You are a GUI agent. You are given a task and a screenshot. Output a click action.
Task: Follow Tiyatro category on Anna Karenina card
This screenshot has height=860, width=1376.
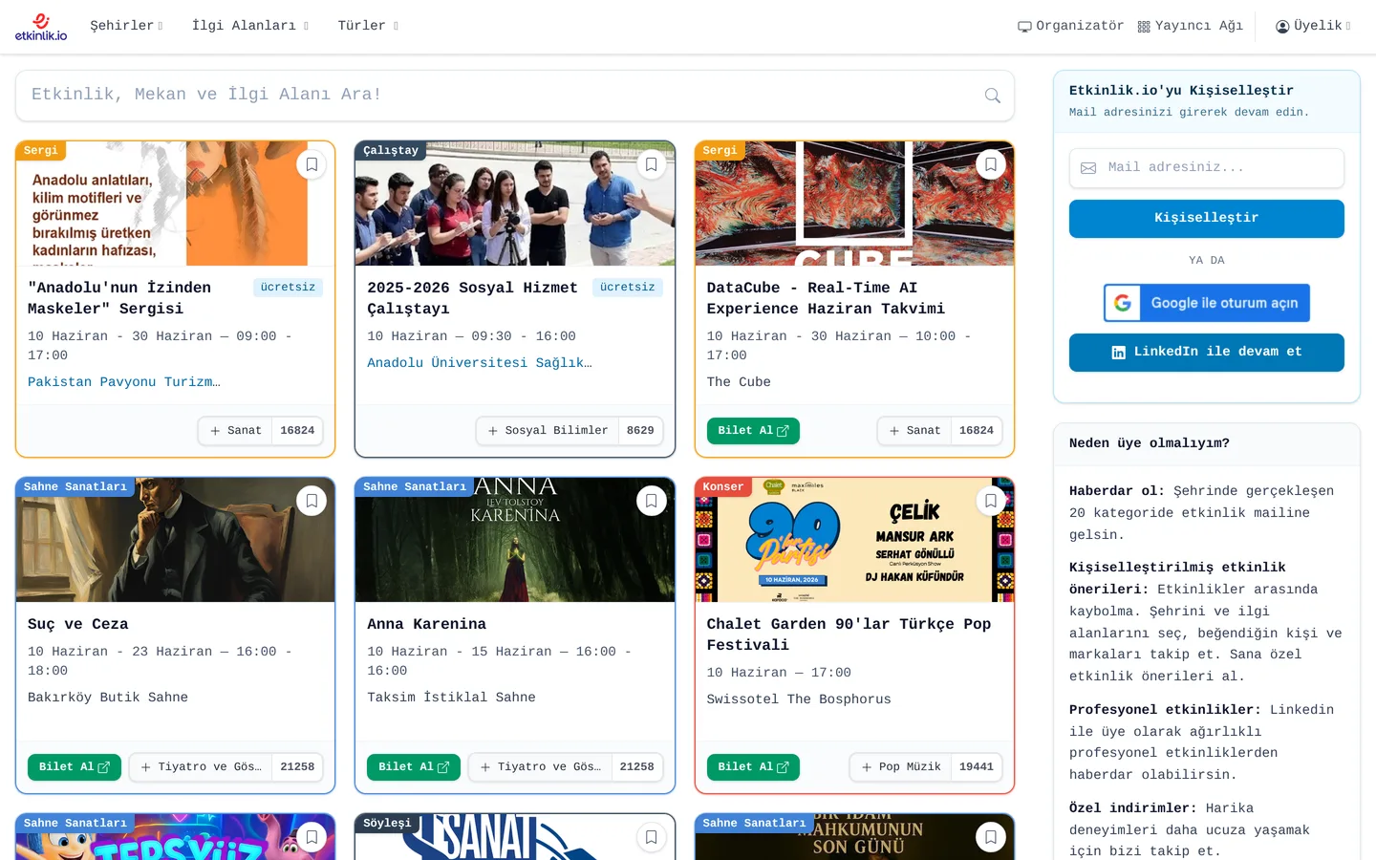[x=540, y=767]
